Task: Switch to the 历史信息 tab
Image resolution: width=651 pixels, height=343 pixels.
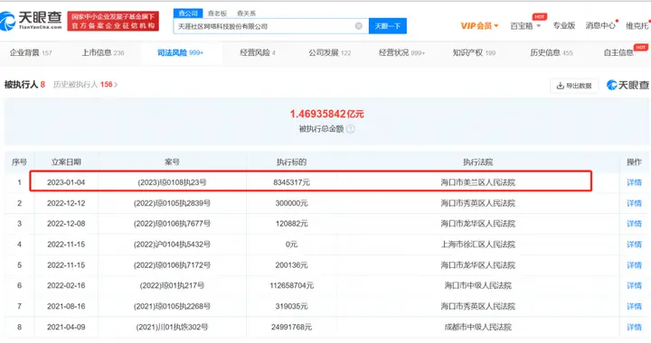Action: click(552, 52)
